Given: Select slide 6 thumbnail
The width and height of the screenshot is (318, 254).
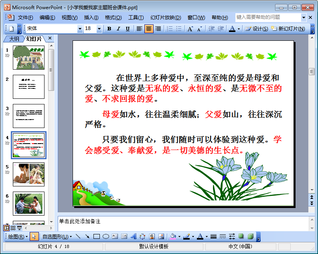Looking at the screenshot, I should [x=28, y=204].
